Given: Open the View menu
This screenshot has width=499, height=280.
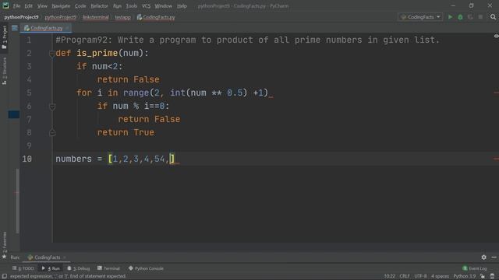Looking at the screenshot, I should tap(42, 6).
